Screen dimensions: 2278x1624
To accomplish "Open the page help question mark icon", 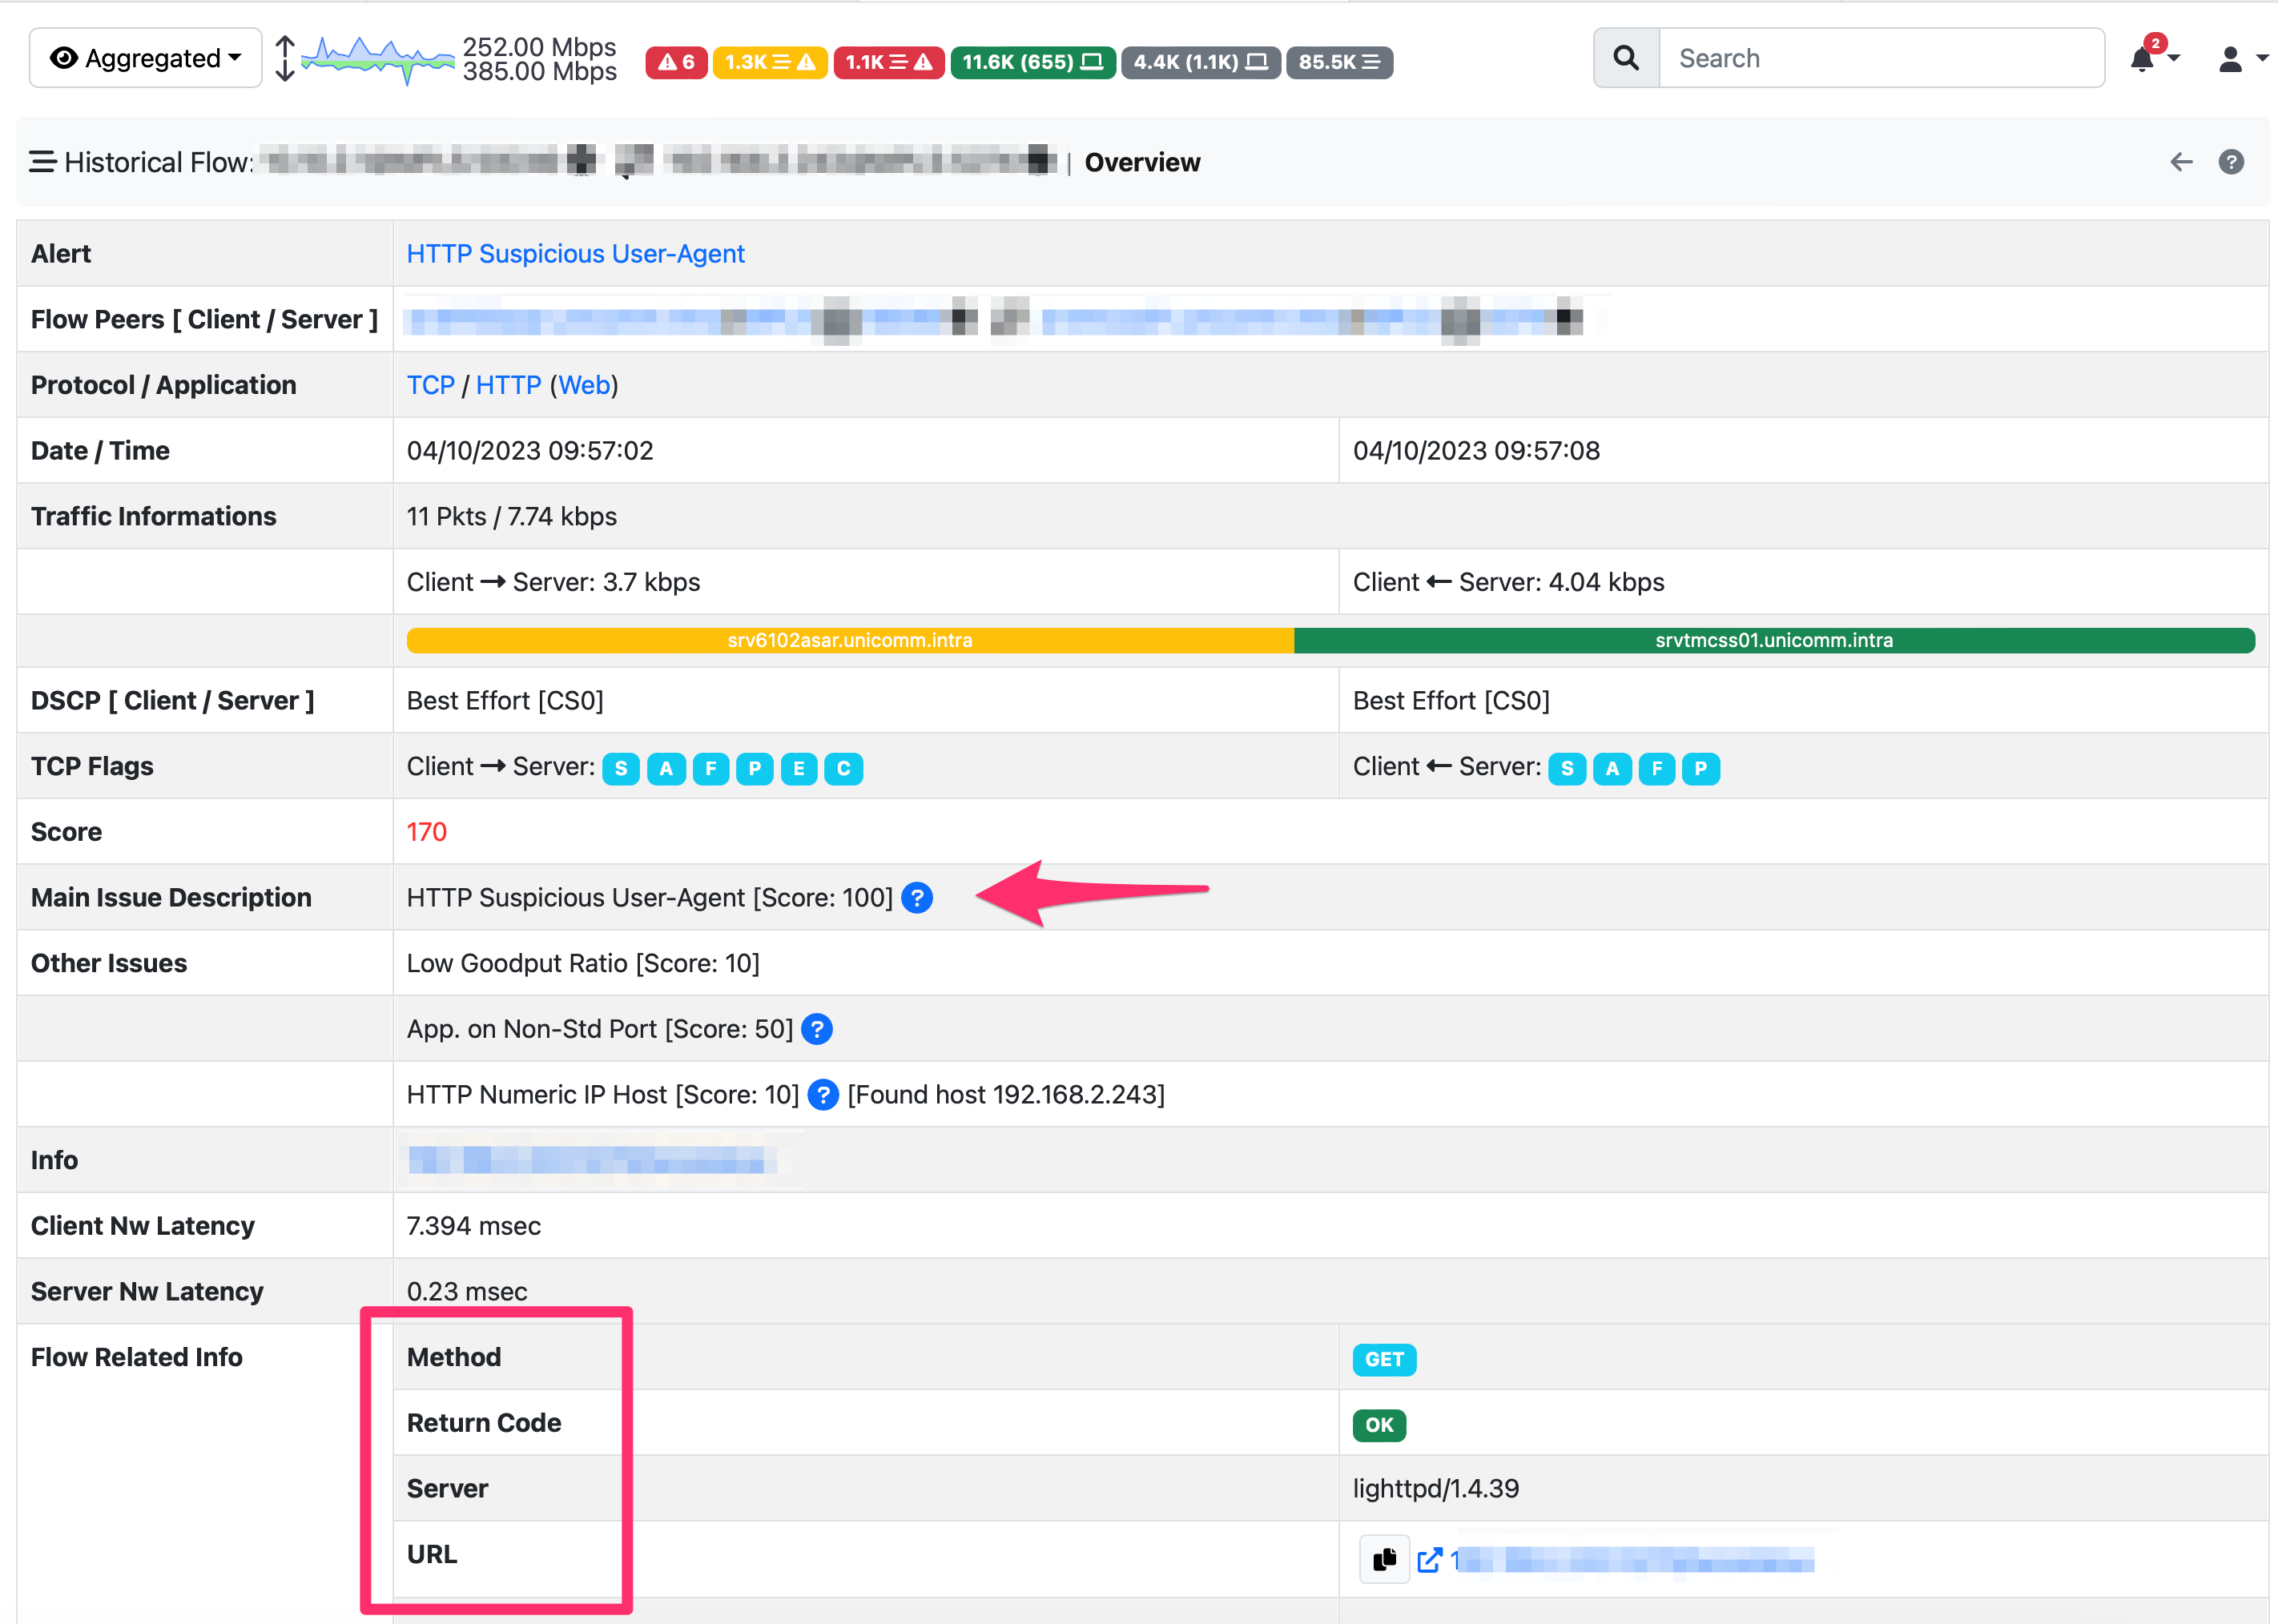I will coord(2231,161).
